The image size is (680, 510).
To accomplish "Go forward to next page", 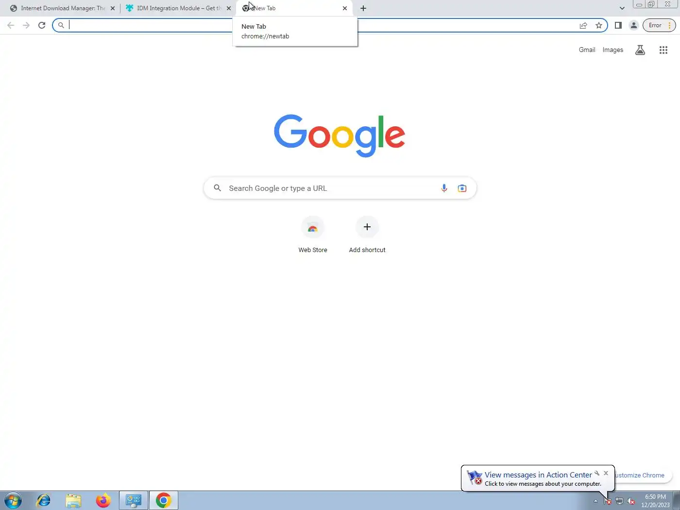I will tap(26, 25).
